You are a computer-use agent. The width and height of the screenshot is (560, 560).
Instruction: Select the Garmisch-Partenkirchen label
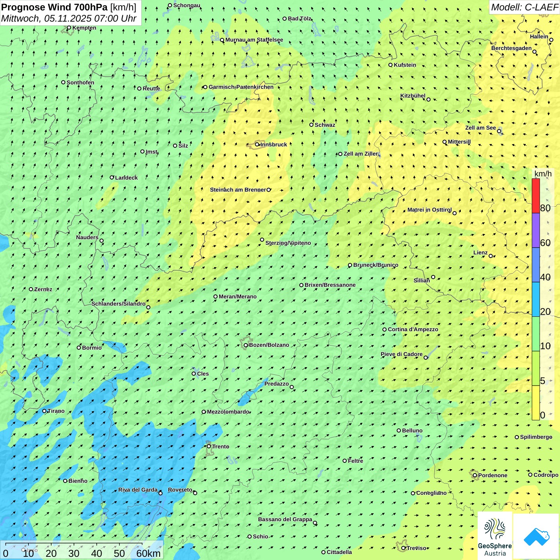241,87
